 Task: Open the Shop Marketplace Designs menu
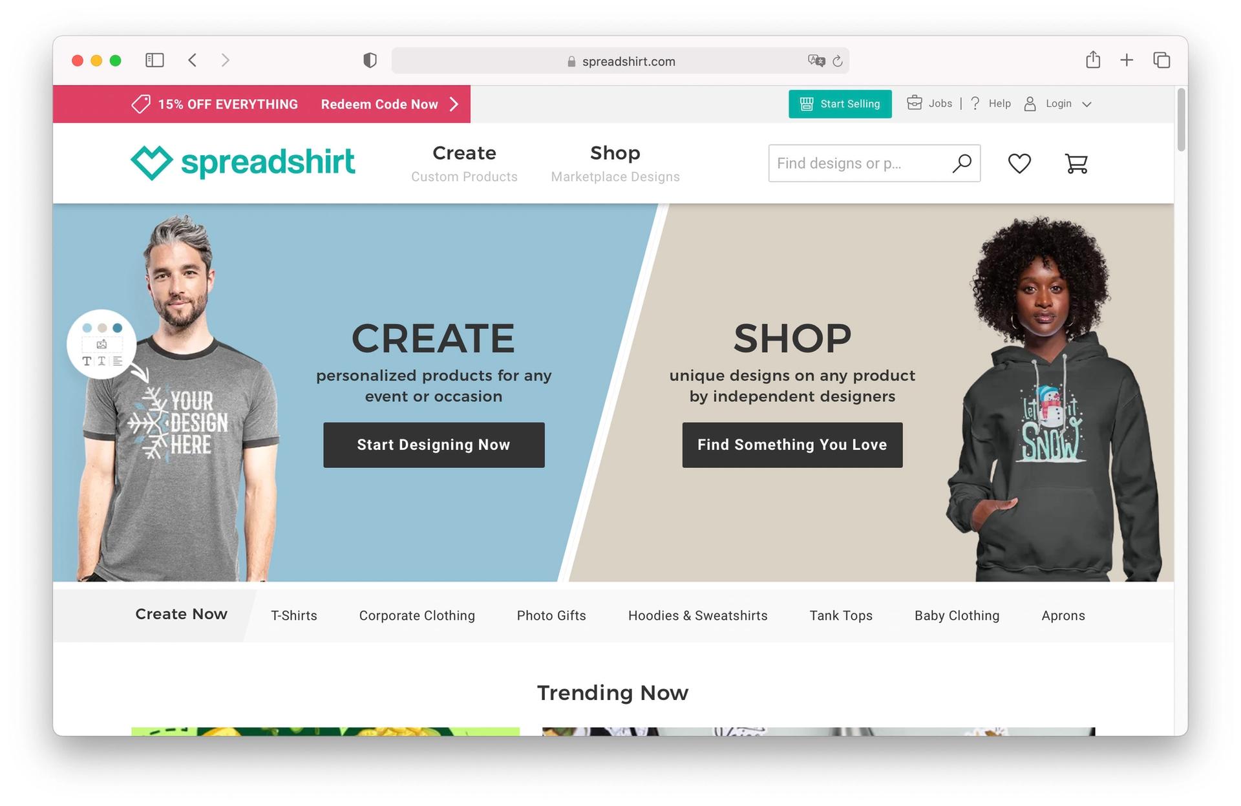pos(615,164)
